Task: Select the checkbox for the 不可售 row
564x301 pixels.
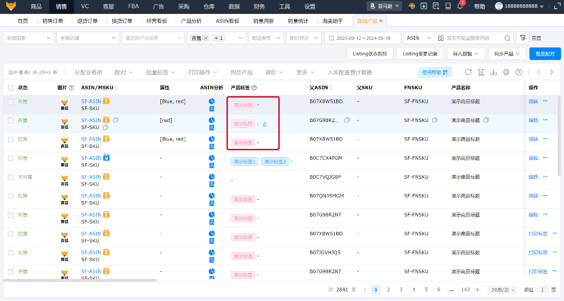Action: pyautogui.click(x=11, y=177)
